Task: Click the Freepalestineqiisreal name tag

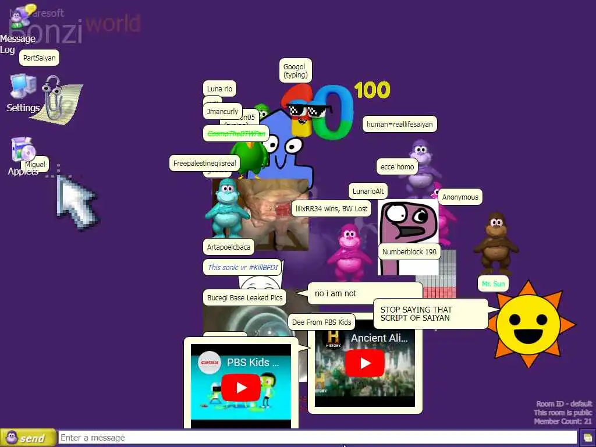Action: coord(204,164)
